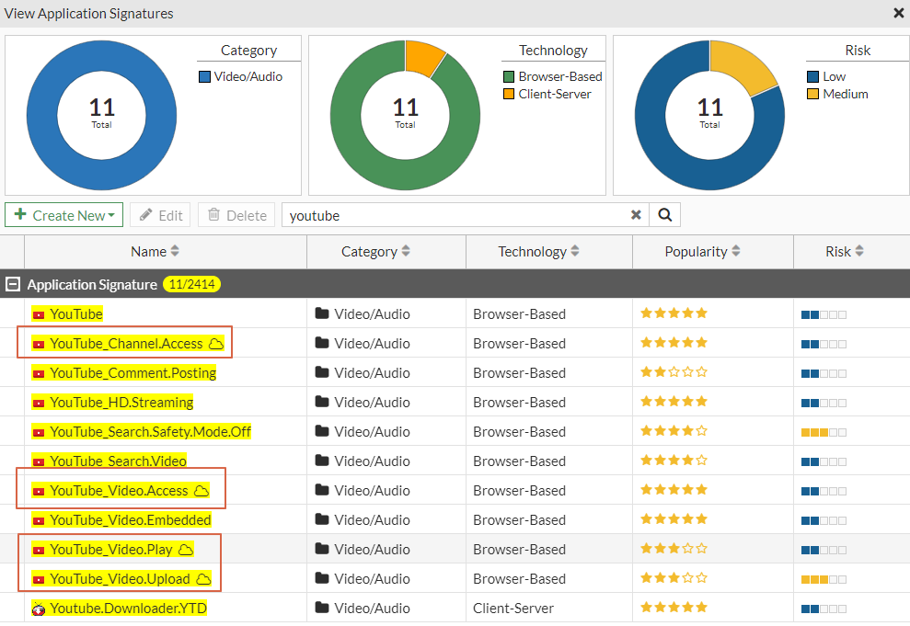Viewport: 910px width, 626px height.
Task: Open the Create New dropdown arrow
Action: point(111,215)
